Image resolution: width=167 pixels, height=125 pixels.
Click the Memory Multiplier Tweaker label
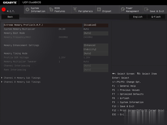pyautogui.click(x=20, y=61)
